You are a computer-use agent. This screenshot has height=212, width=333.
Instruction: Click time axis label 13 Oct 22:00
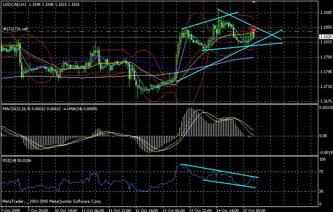tap(201, 210)
